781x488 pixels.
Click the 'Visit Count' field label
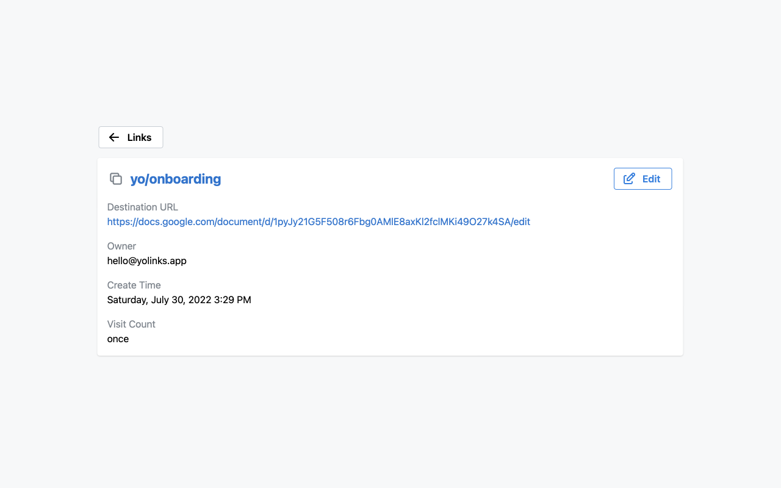[x=131, y=324]
